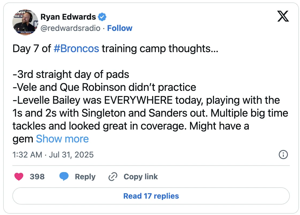Viewport: 300px width, 215px height.
Task: Select the Copy link text
Action: pos(141,177)
